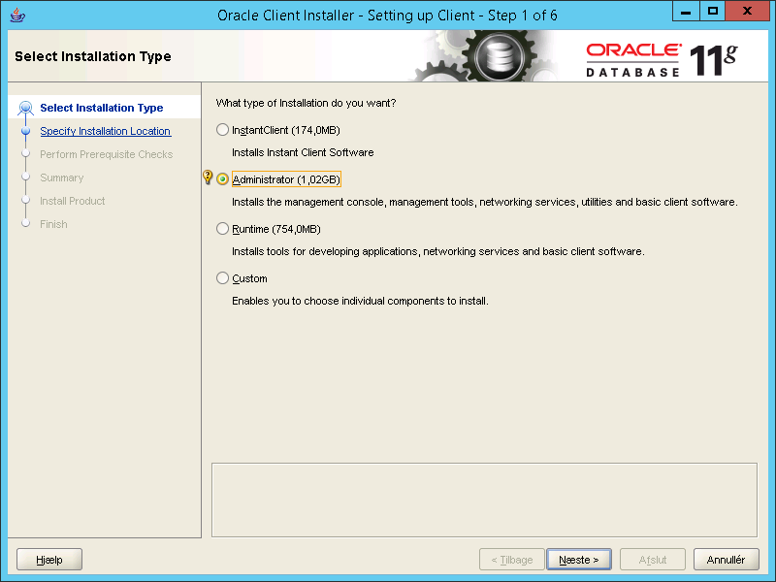Click the empty message box at bottom
Viewport: 776px width, 582px height.
(484, 500)
